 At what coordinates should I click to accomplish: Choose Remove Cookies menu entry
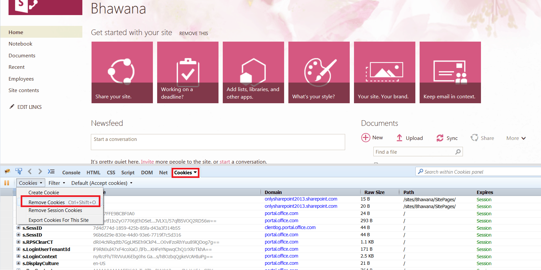[x=60, y=202]
